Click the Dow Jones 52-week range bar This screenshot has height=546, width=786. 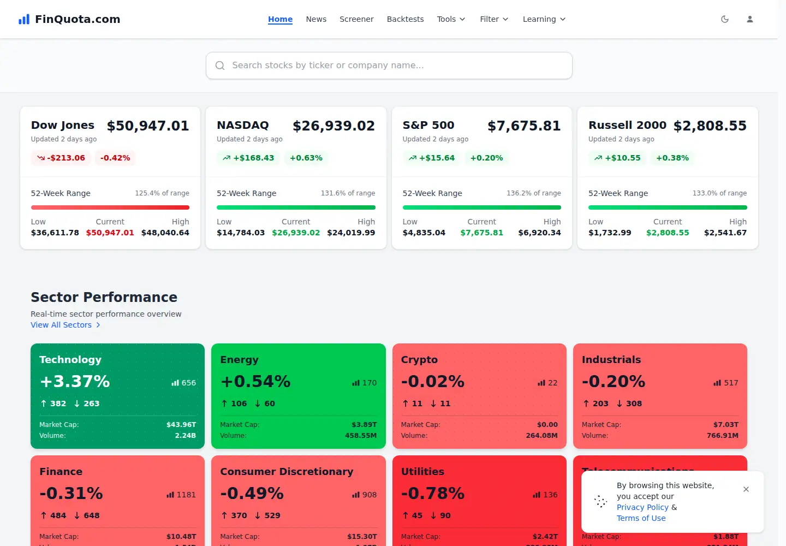point(110,207)
